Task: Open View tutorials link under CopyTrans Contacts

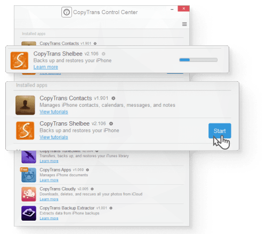Action: (54, 112)
